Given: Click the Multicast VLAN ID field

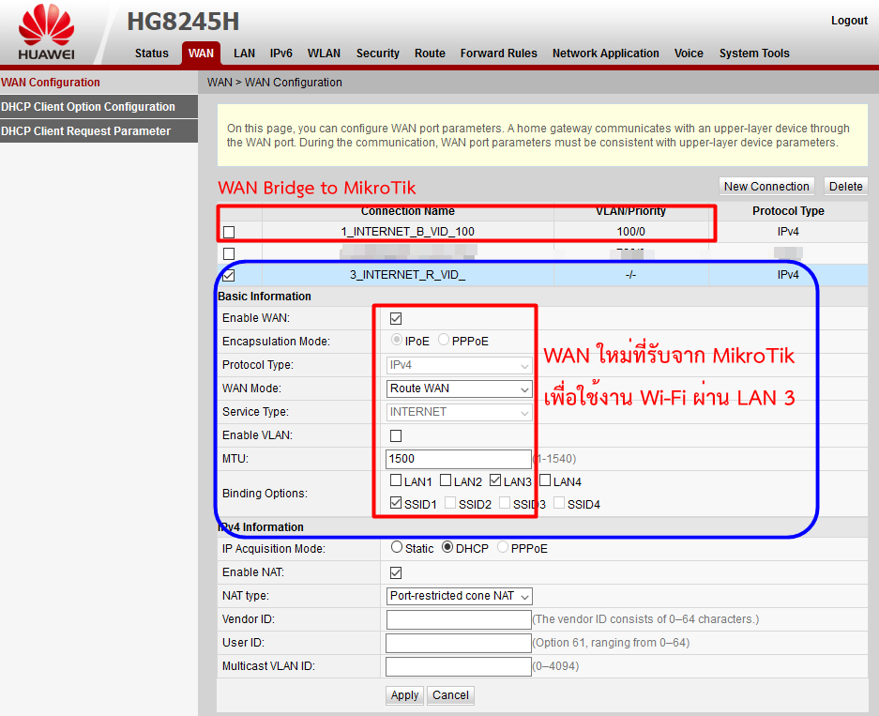Looking at the screenshot, I should [x=458, y=666].
